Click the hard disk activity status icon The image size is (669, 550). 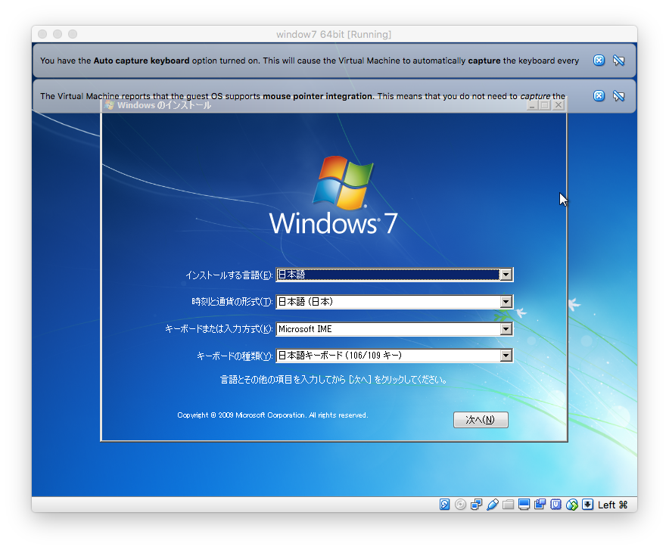pyautogui.click(x=444, y=505)
